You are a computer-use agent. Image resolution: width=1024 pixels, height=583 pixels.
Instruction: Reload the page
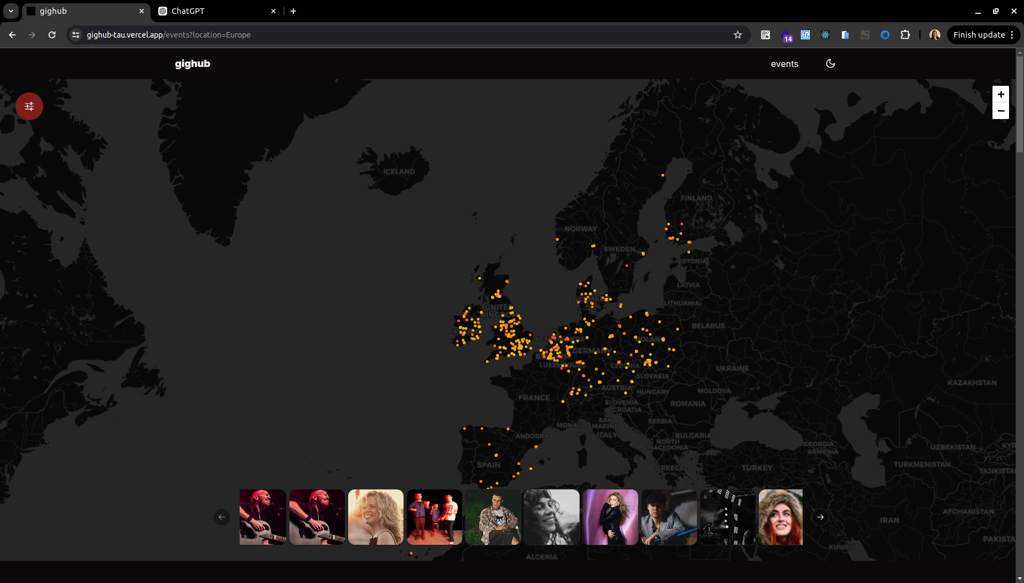(52, 35)
